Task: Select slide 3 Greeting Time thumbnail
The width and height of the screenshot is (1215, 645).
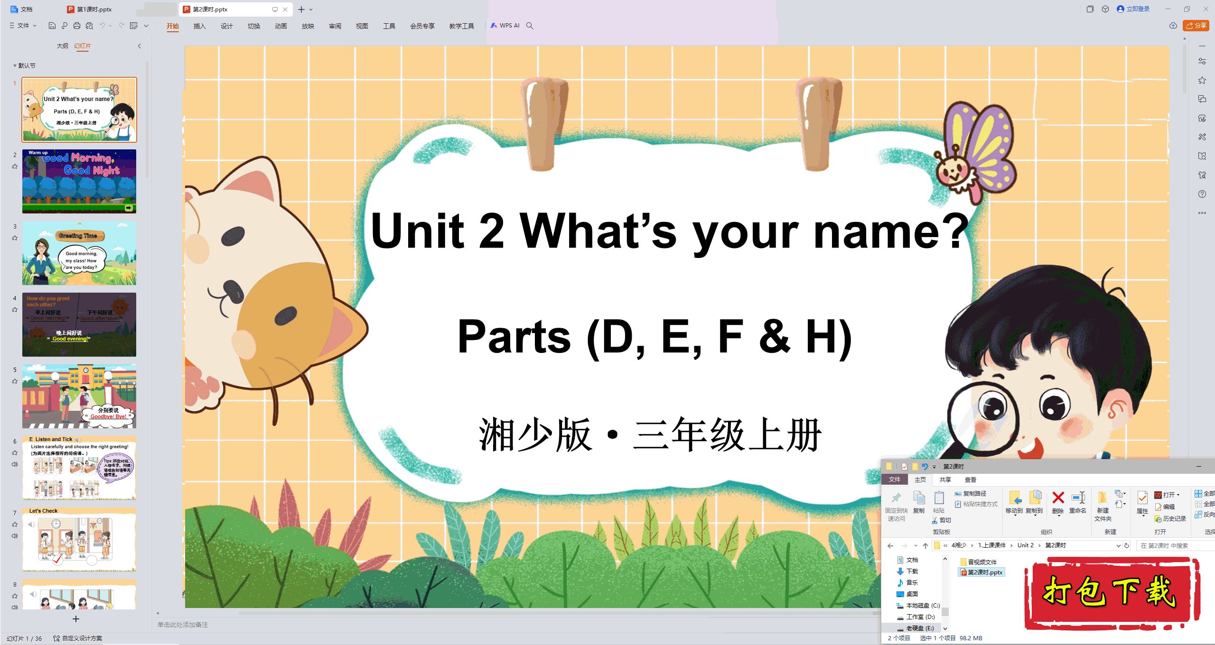Action: (x=79, y=253)
